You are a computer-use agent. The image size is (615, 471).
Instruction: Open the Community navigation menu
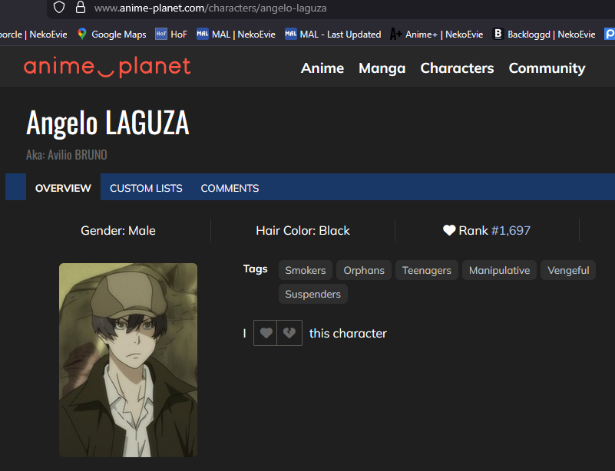pyautogui.click(x=547, y=68)
